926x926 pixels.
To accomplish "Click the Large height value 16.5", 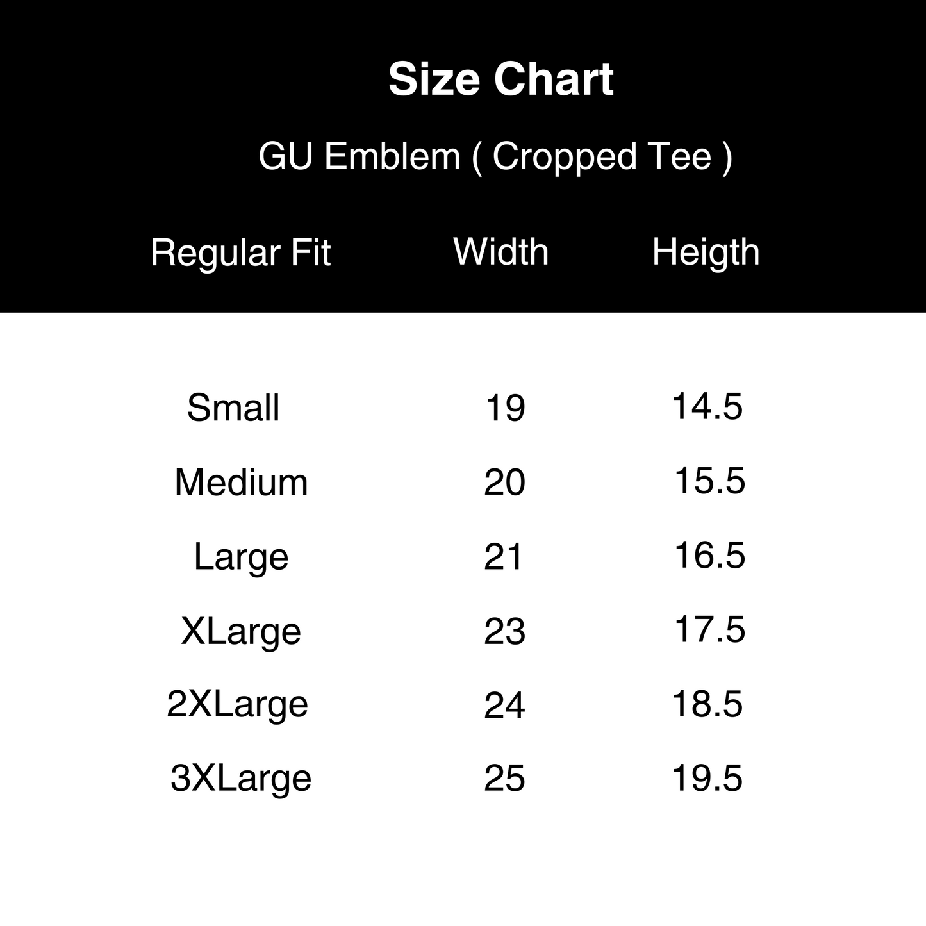I will click(710, 555).
